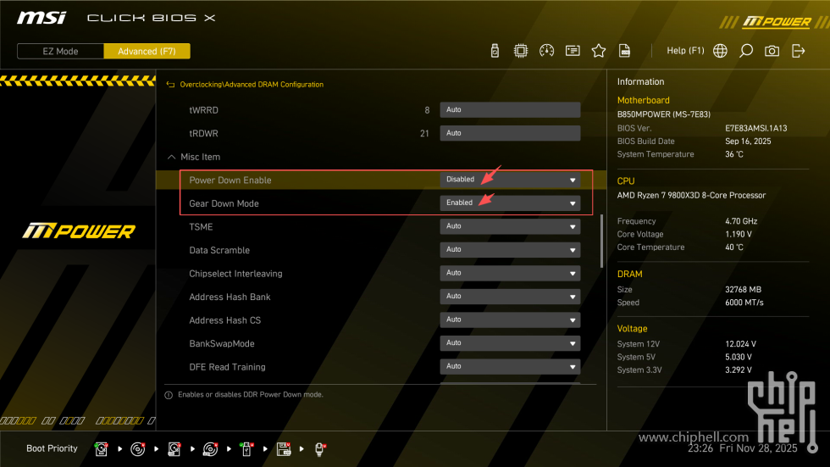The width and height of the screenshot is (830, 467).
Task: Switch to EZ Mode
Action: [60, 51]
